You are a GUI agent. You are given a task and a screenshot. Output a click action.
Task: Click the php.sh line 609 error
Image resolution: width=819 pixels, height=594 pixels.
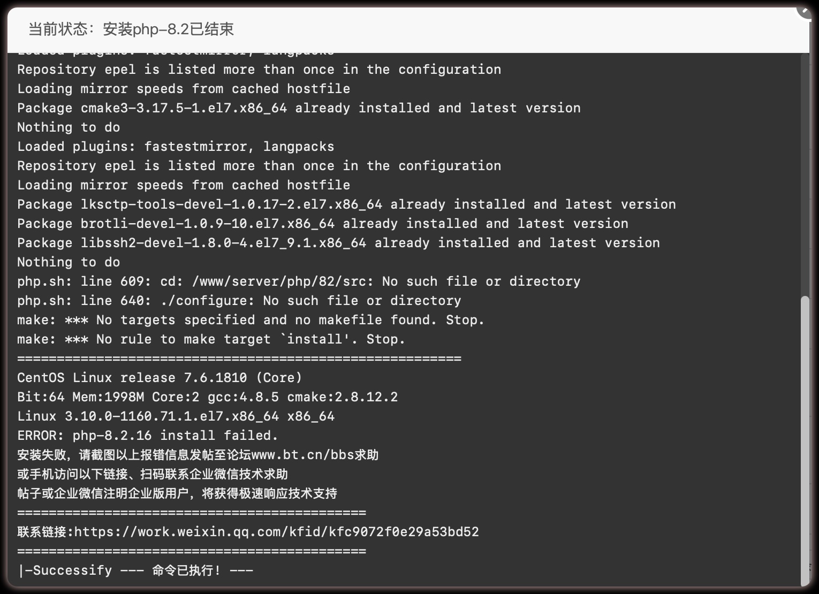pyautogui.click(x=299, y=281)
